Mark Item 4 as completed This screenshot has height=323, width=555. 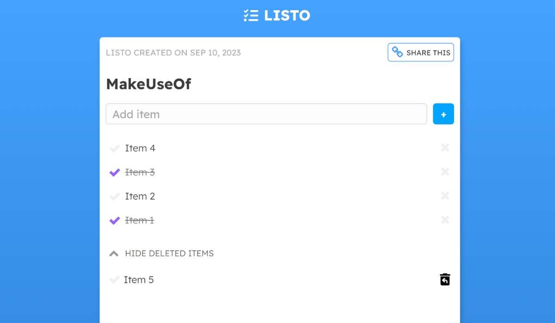pos(114,148)
